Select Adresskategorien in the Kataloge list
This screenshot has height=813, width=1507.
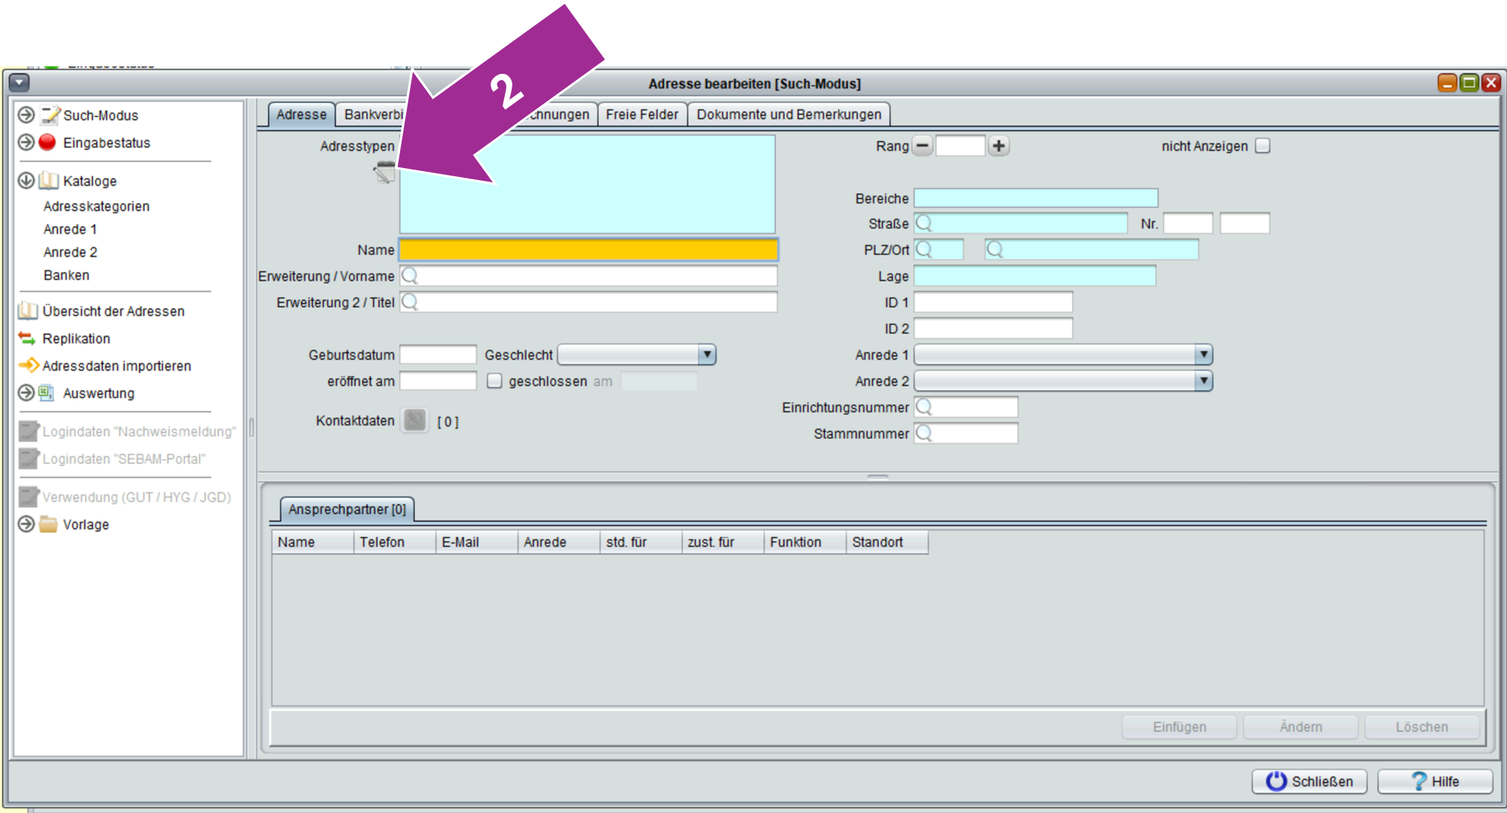tap(96, 206)
